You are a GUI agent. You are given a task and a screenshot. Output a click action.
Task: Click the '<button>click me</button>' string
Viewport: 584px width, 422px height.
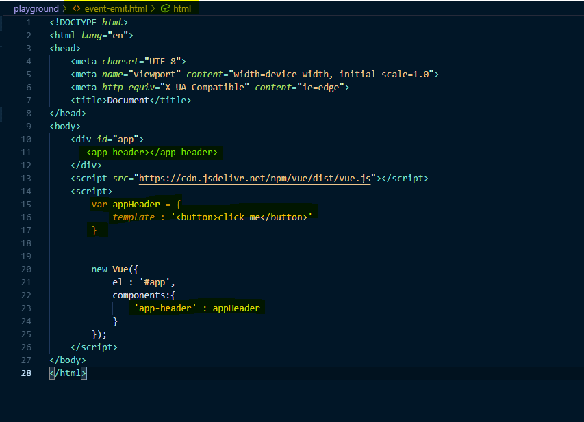242,217
